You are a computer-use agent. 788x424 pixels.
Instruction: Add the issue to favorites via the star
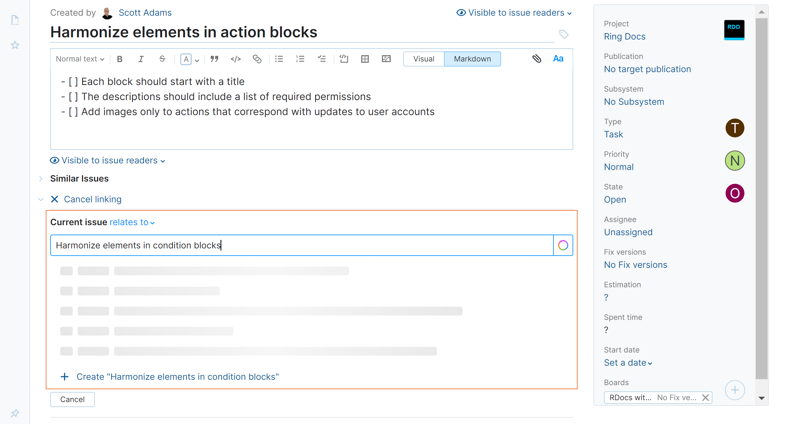[15, 45]
